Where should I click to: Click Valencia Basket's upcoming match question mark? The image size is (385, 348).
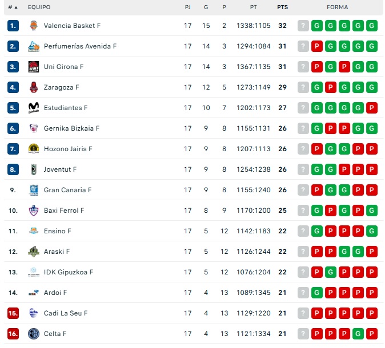pyautogui.click(x=303, y=26)
